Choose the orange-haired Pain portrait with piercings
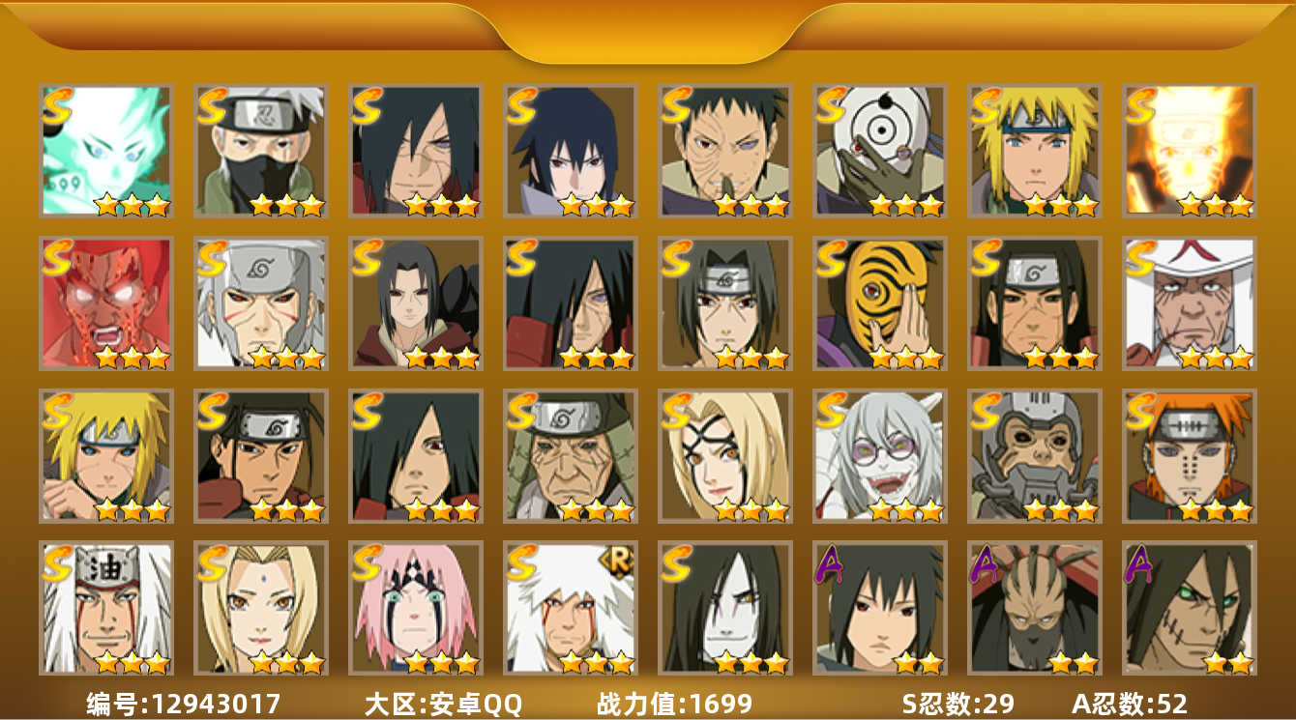This screenshot has width=1296, height=720. click(x=1189, y=455)
